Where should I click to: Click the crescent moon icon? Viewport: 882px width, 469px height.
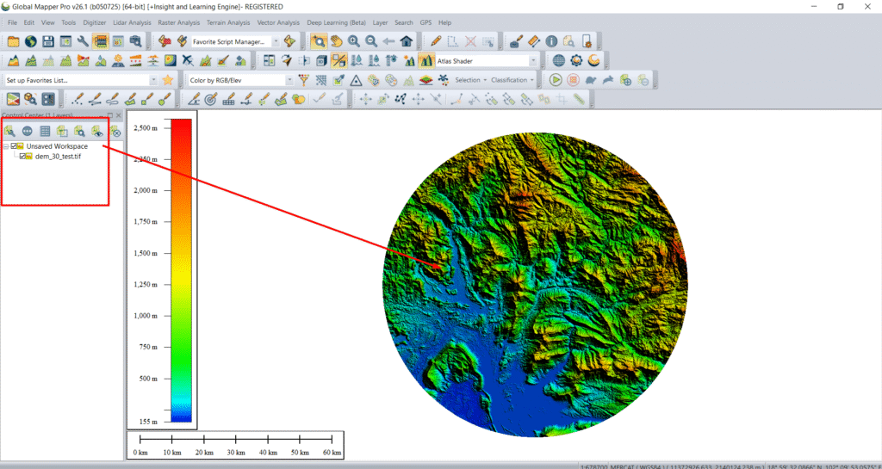[593, 60]
